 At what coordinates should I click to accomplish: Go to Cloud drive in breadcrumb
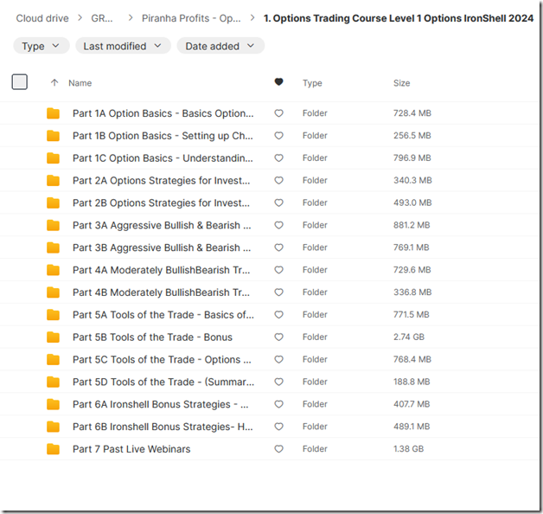(x=42, y=18)
